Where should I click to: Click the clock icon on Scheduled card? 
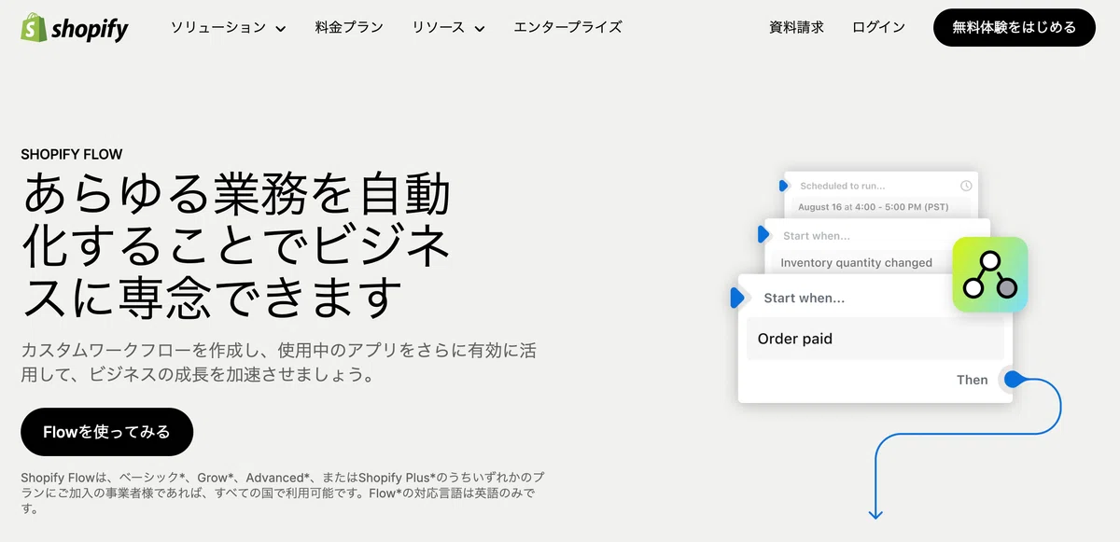click(x=966, y=186)
